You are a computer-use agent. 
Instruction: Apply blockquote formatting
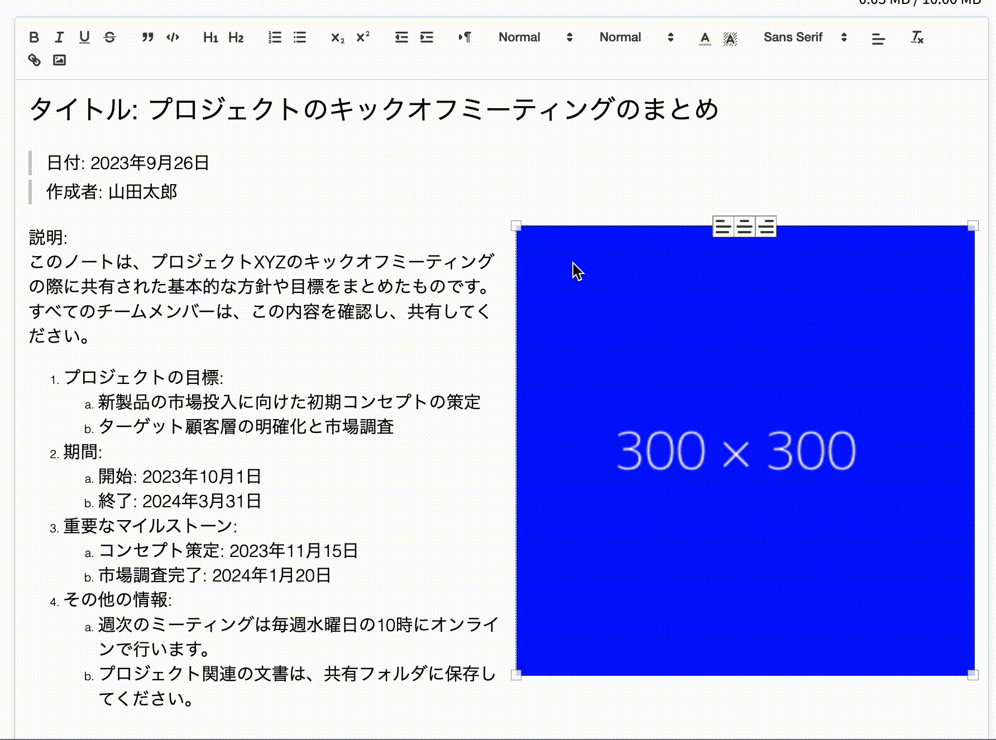[147, 37]
